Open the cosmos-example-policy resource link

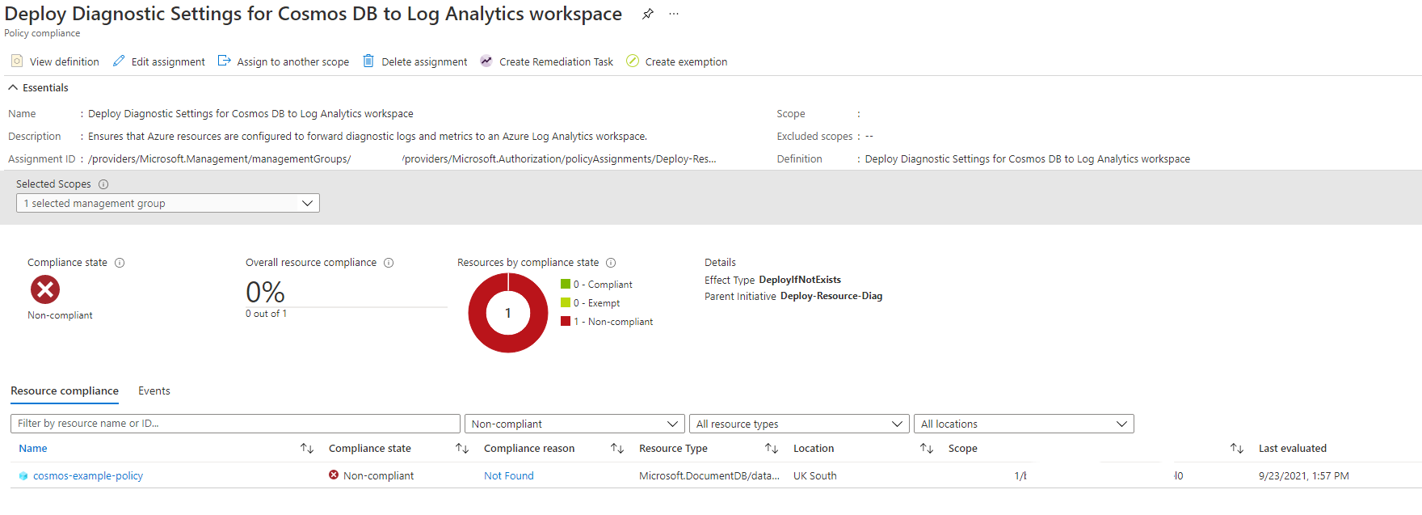click(x=88, y=476)
